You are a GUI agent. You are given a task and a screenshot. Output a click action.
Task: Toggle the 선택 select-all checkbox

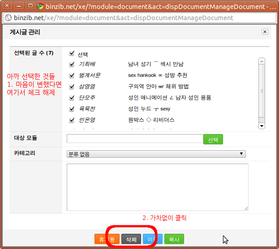click(x=72, y=53)
